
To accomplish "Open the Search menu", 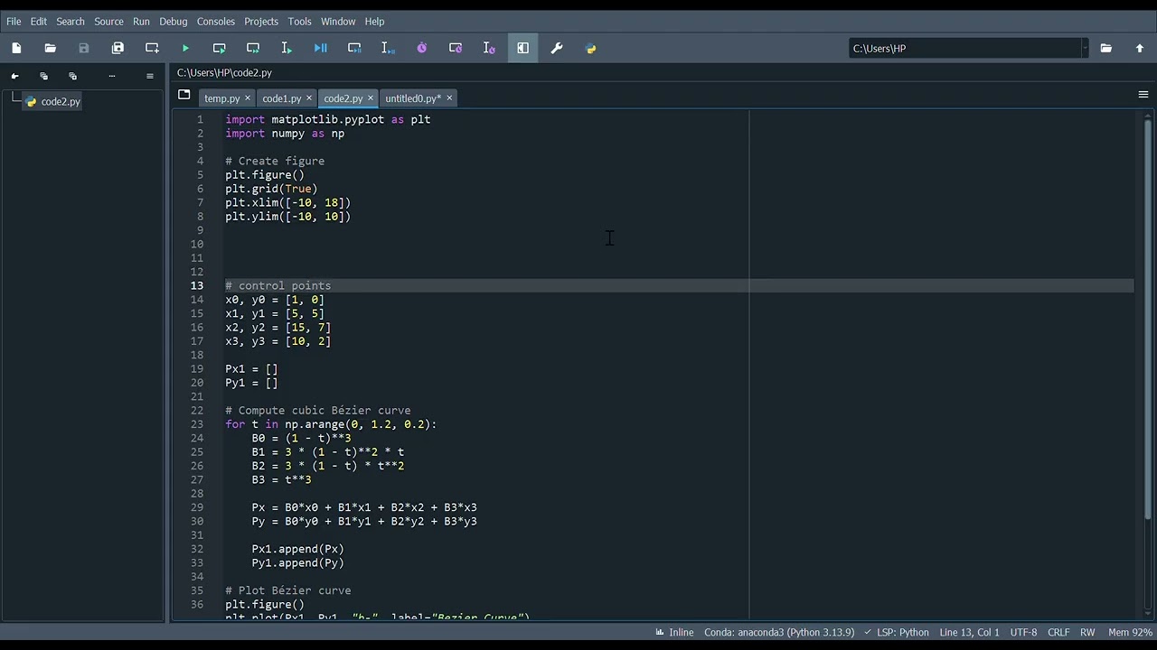I will coord(71,22).
